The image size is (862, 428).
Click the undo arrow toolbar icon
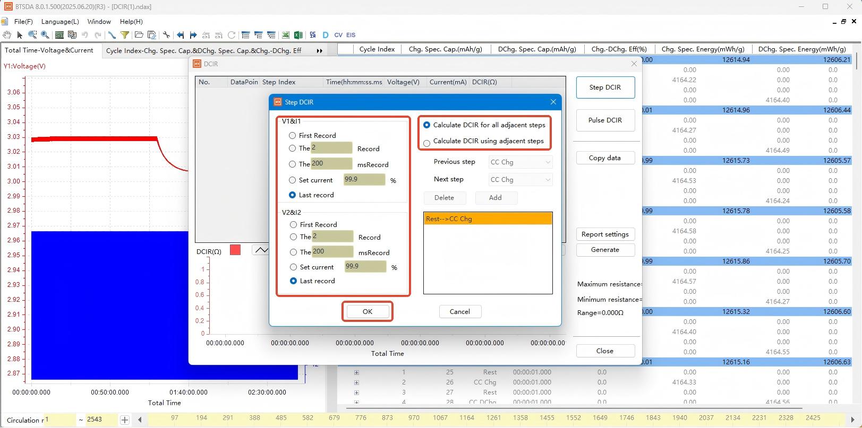click(84, 35)
